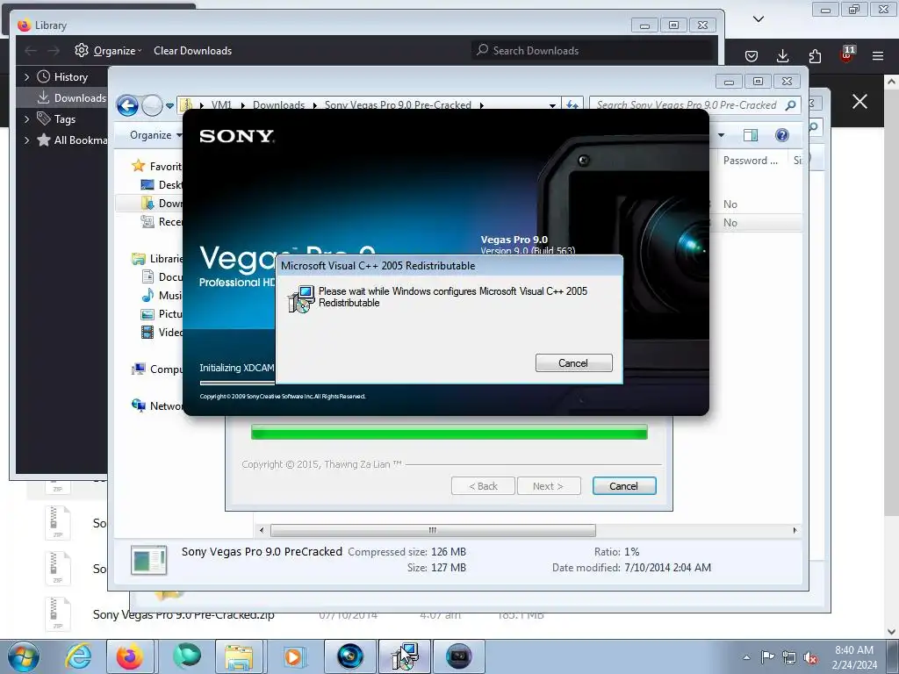Switch to Firefox in the taskbar
This screenshot has width=899, height=674.
coord(130,656)
